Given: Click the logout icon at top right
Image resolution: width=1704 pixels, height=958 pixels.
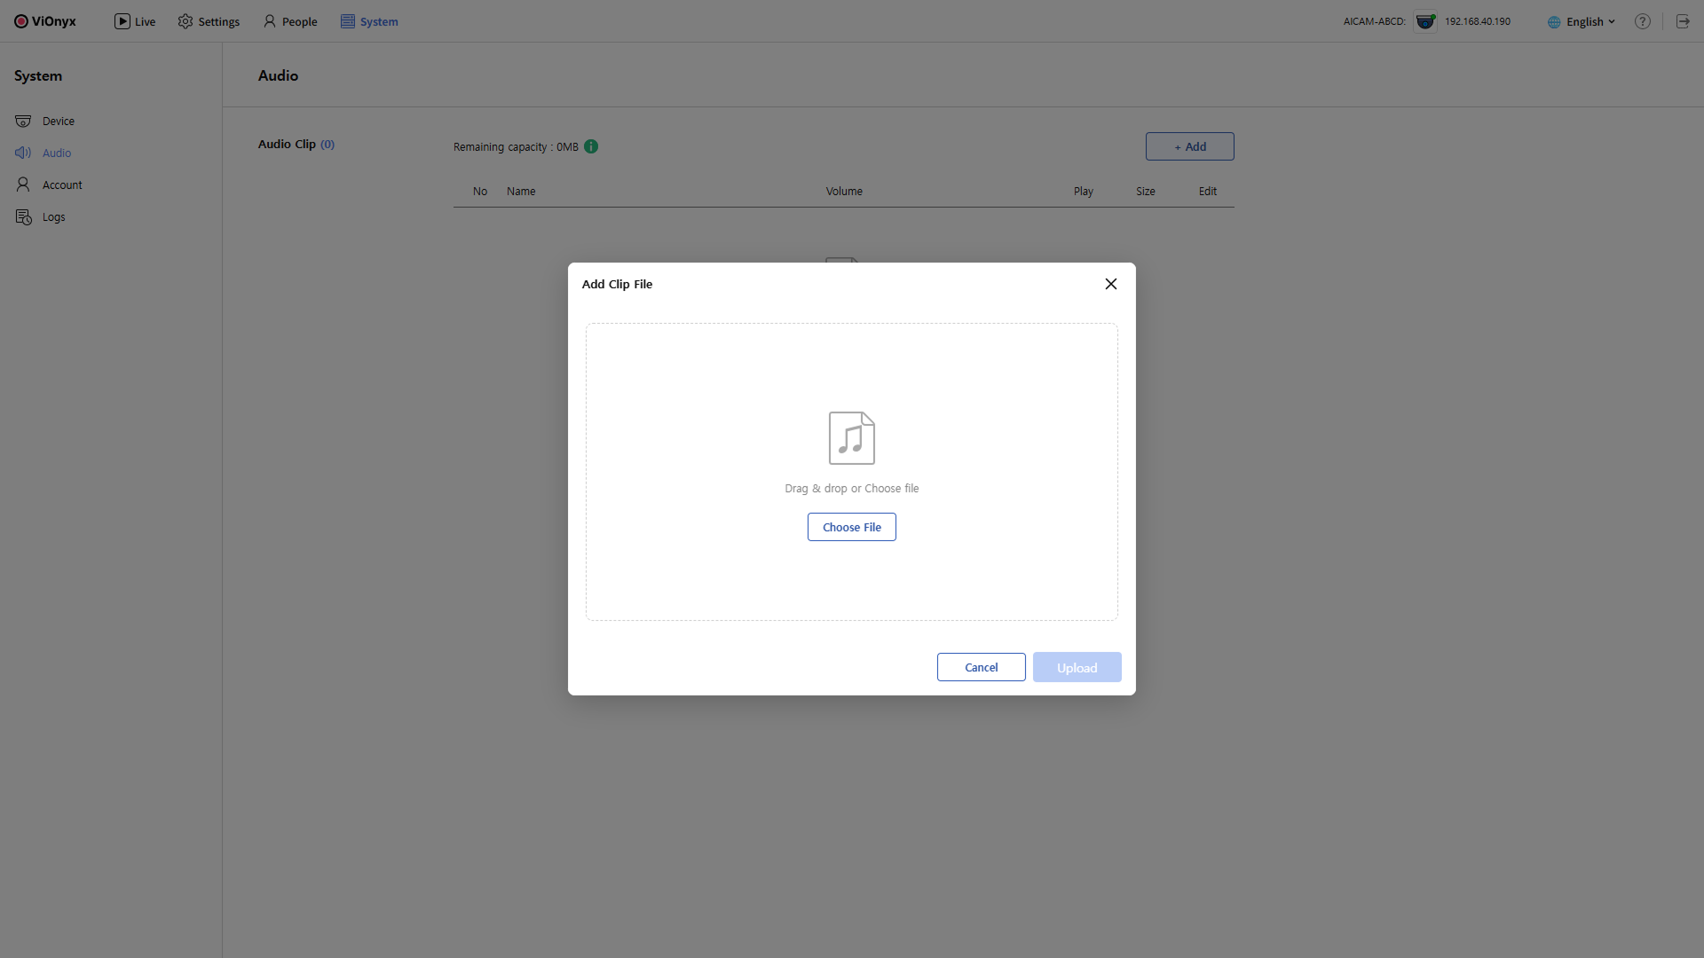Looking at the screenshot, I should tap(1683, 21).
